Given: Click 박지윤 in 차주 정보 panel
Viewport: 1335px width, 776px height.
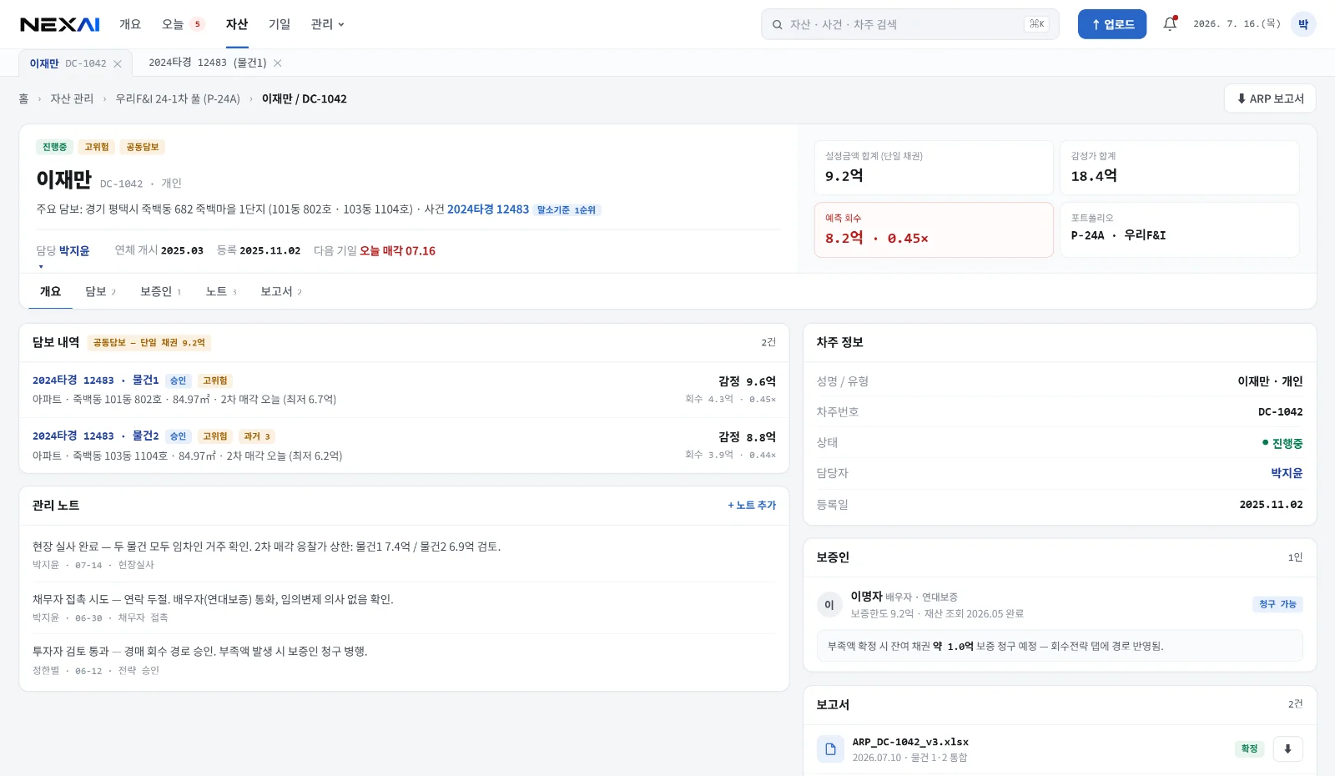Looking at the screenshot, I should [x=1287, y=473].
